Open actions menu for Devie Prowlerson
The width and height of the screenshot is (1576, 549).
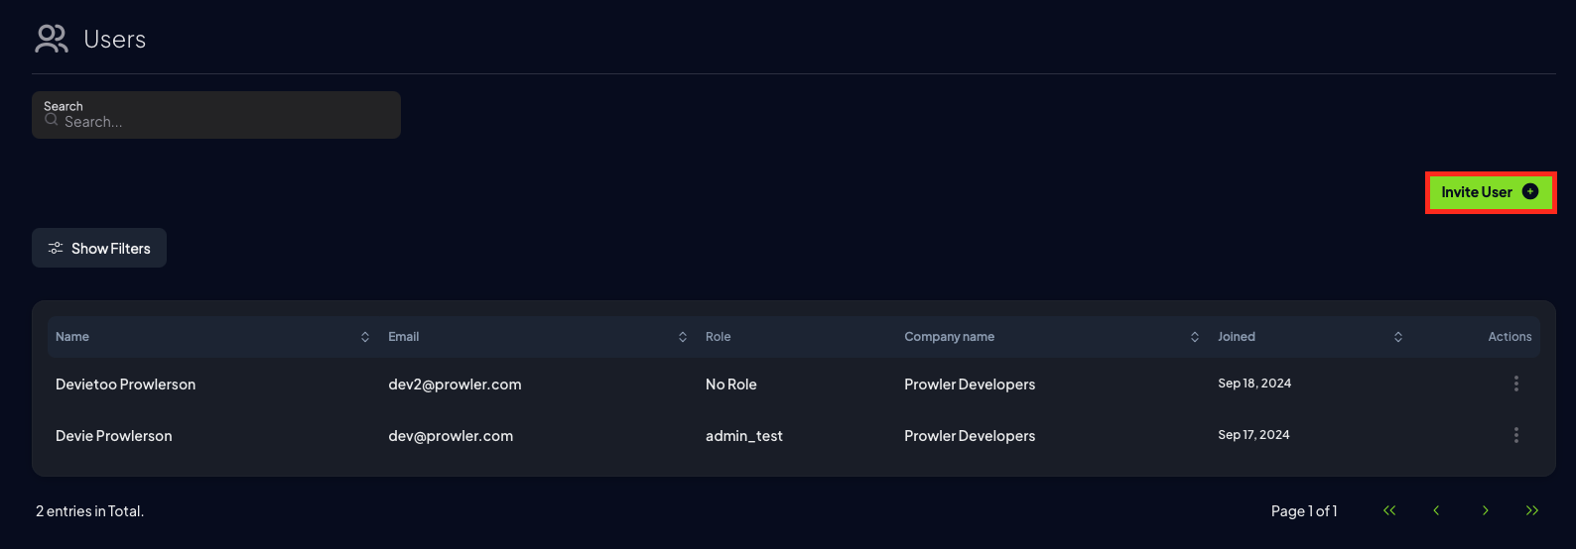(x=1515, y=435)
